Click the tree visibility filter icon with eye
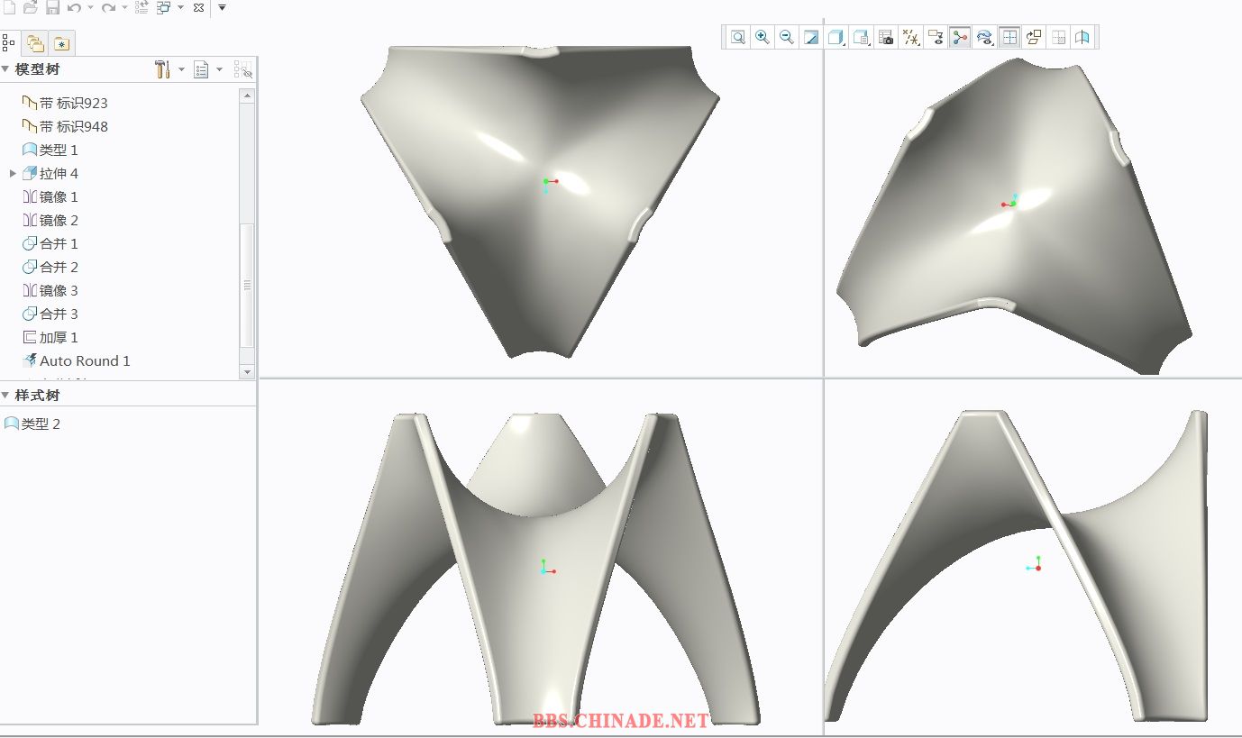The image size is (1242, 738). pyautogui.click(x=242, y=69)
